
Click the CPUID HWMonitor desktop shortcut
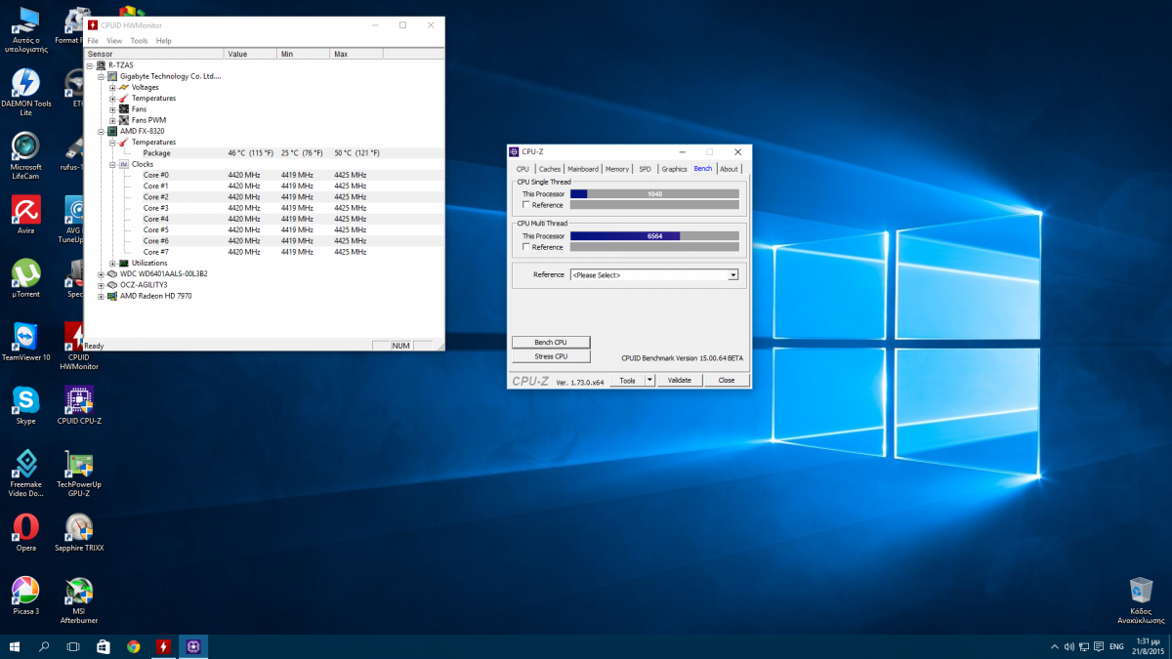click(78, 347)
